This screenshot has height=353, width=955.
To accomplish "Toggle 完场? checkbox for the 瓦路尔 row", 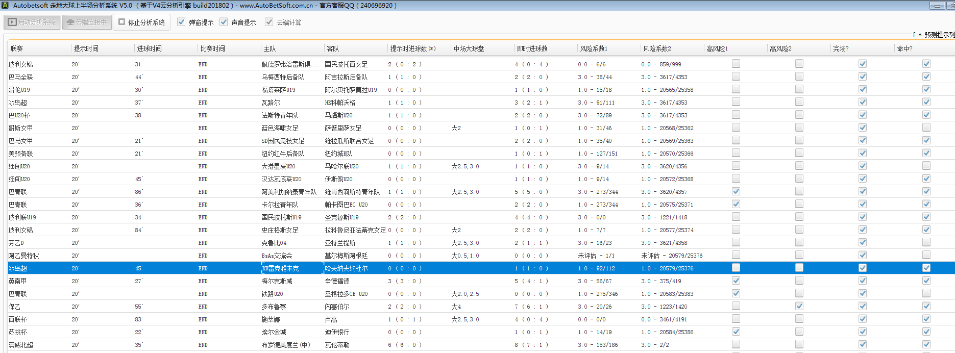I will (862, 102).
